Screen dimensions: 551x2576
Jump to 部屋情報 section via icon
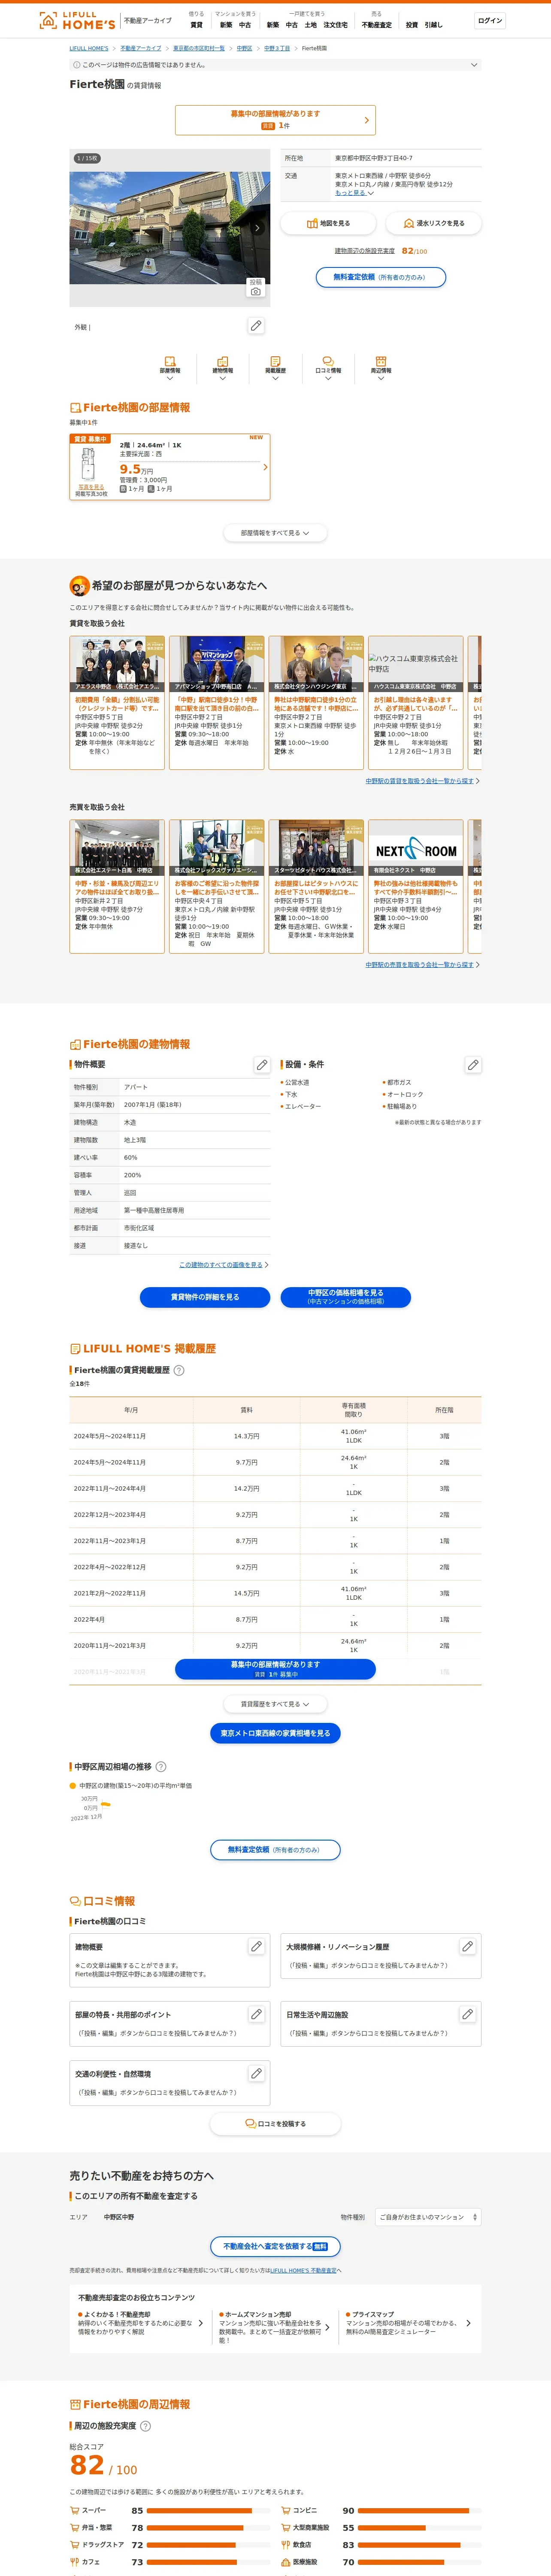click(170, 367)
